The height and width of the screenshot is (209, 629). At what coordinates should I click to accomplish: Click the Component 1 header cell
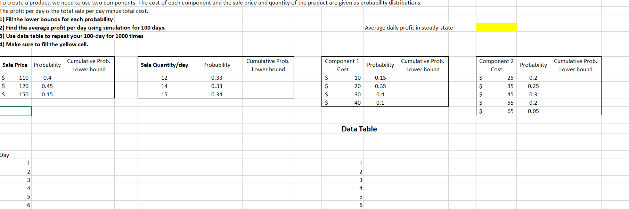(x=342, y=65)
